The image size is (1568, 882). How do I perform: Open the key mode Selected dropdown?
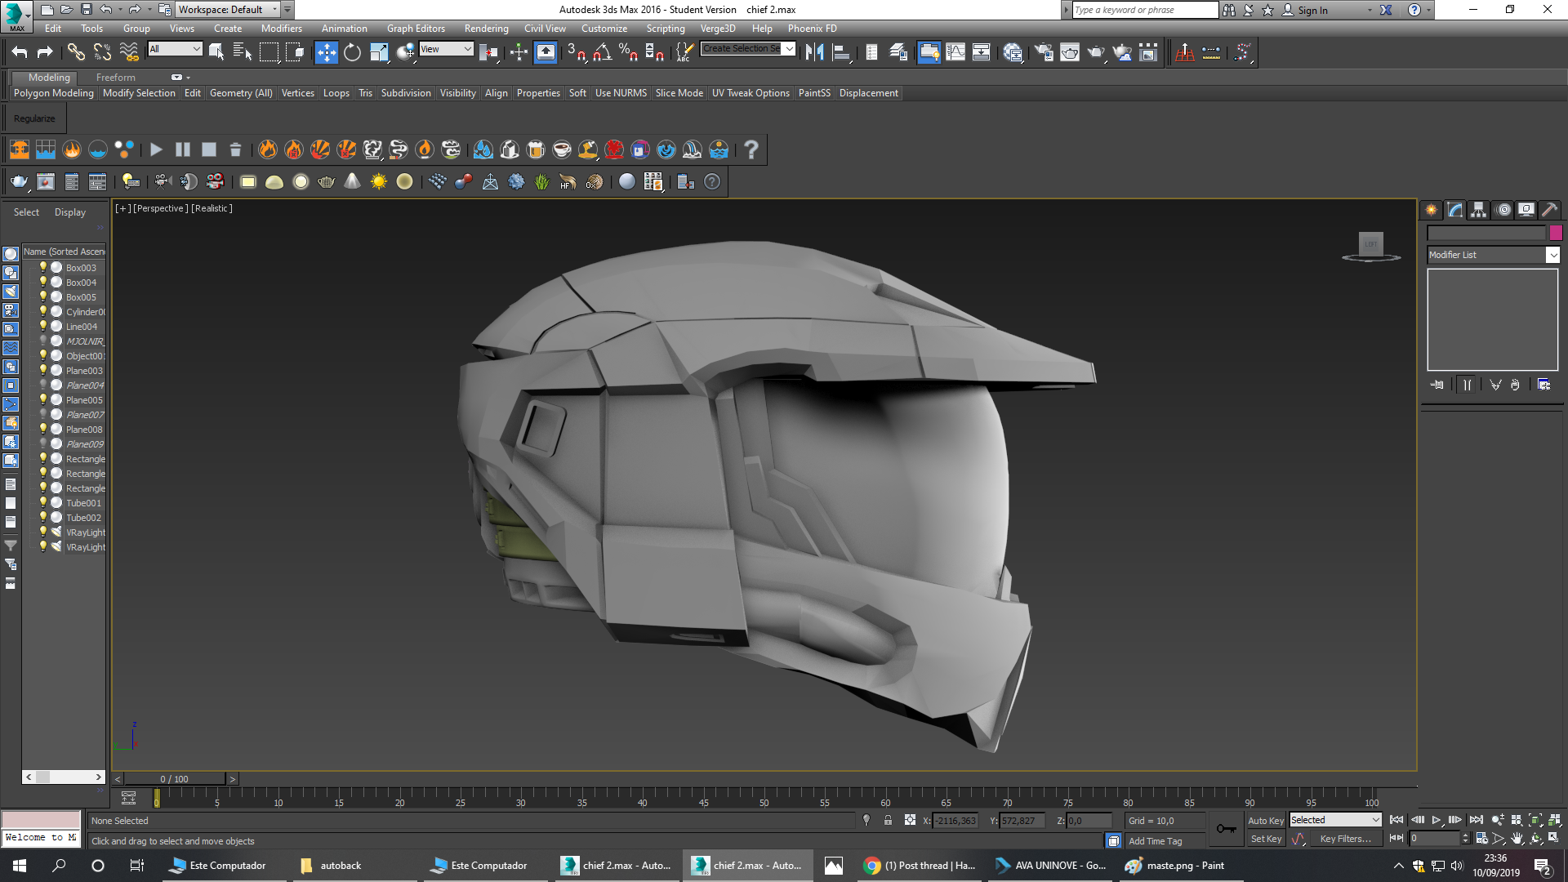(x=1335, y=820)
